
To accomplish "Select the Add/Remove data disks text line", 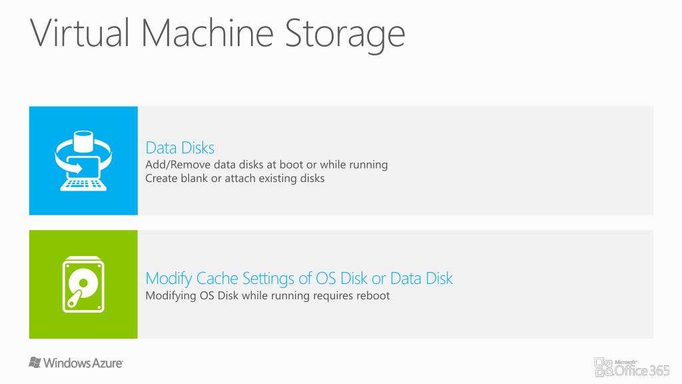I will tap(266, 165).
